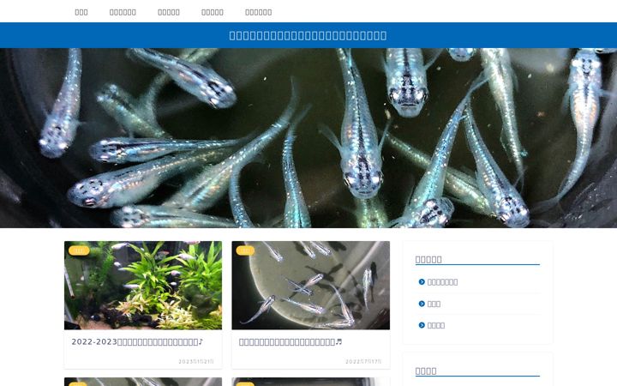Open the first item in top navigation
Viewport: 617px width, 386px height.
[x=81, y=12]
